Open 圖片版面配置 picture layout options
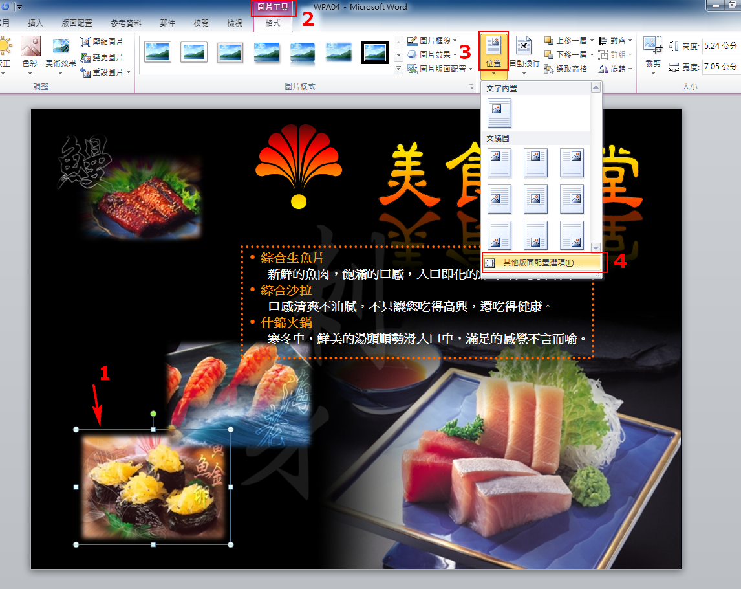 tap(438, 69)
